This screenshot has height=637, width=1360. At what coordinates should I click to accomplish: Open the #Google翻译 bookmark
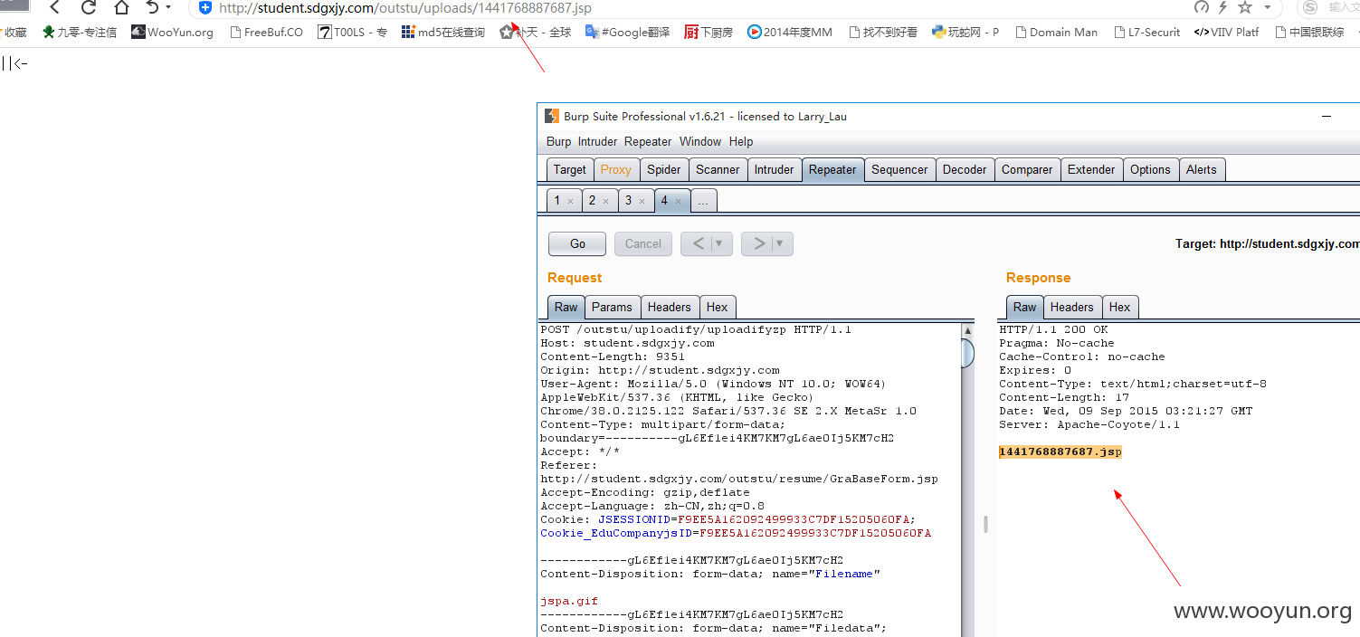[x=628, y=32]
